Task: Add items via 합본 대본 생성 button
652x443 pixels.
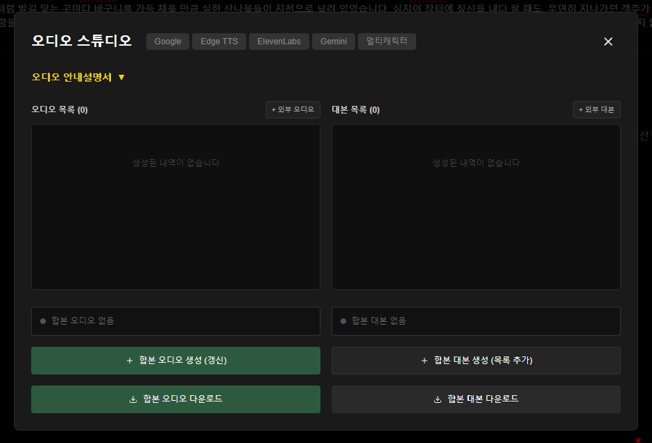Action: click(476, 360)
